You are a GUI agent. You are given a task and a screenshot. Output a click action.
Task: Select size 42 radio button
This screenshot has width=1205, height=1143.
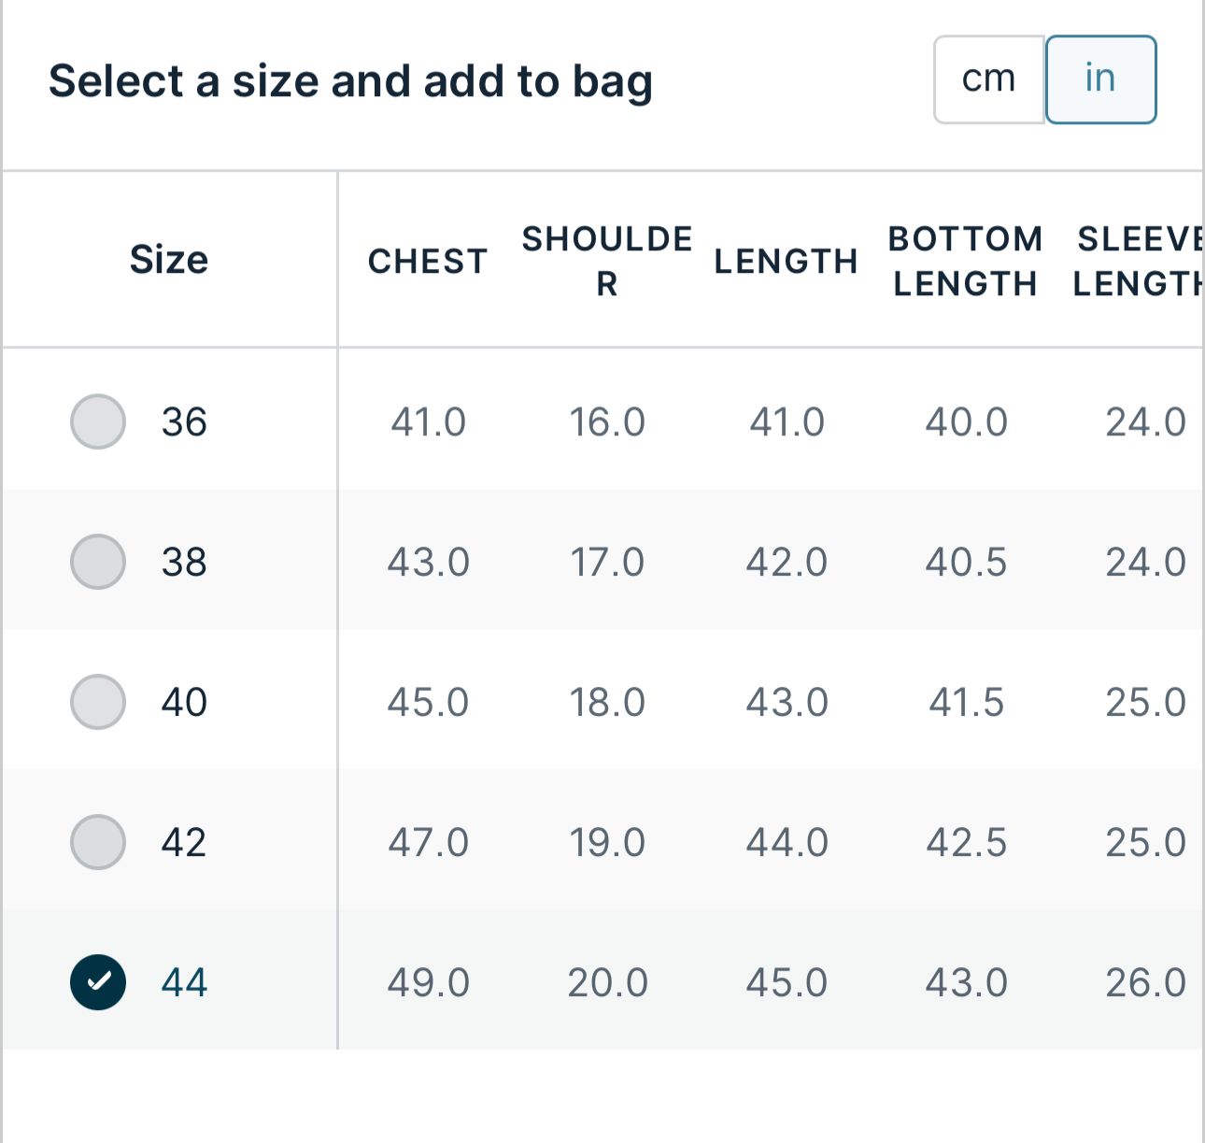(x=98, y=842)
